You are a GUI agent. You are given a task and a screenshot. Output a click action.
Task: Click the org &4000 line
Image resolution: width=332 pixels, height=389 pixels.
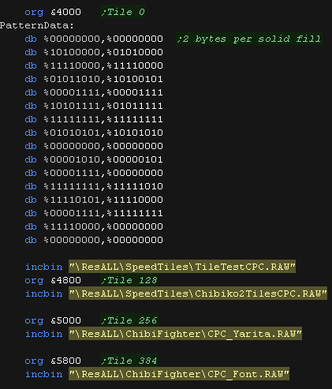tap(53, 12)
